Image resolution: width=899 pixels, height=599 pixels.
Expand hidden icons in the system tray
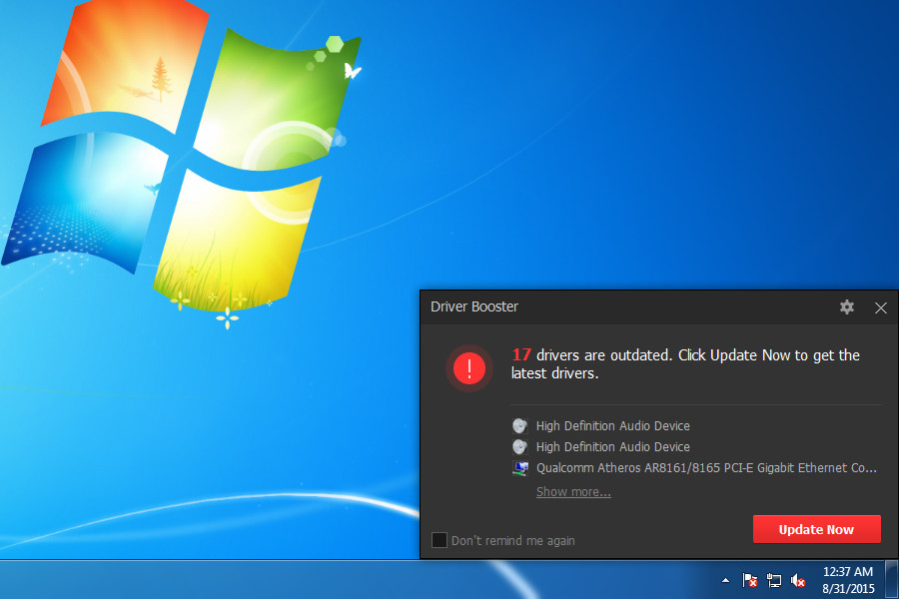pos(724,580)
